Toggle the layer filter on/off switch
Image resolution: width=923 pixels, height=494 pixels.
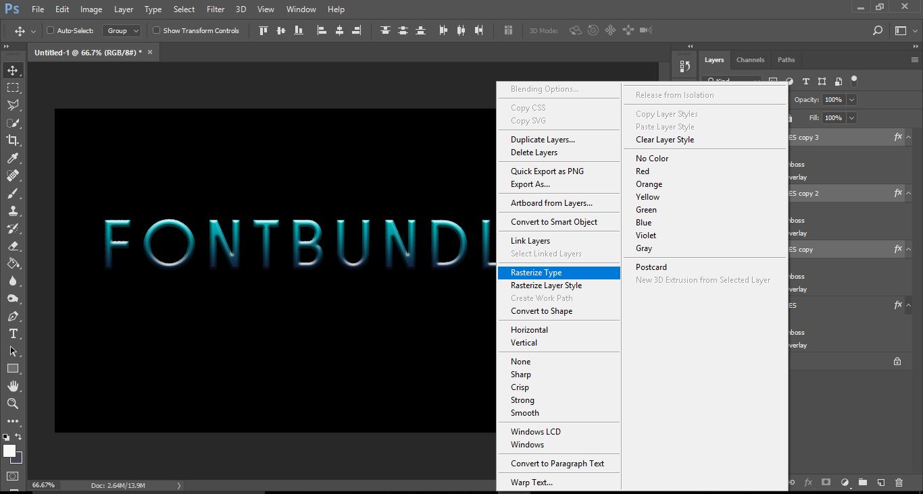[854, 80]
